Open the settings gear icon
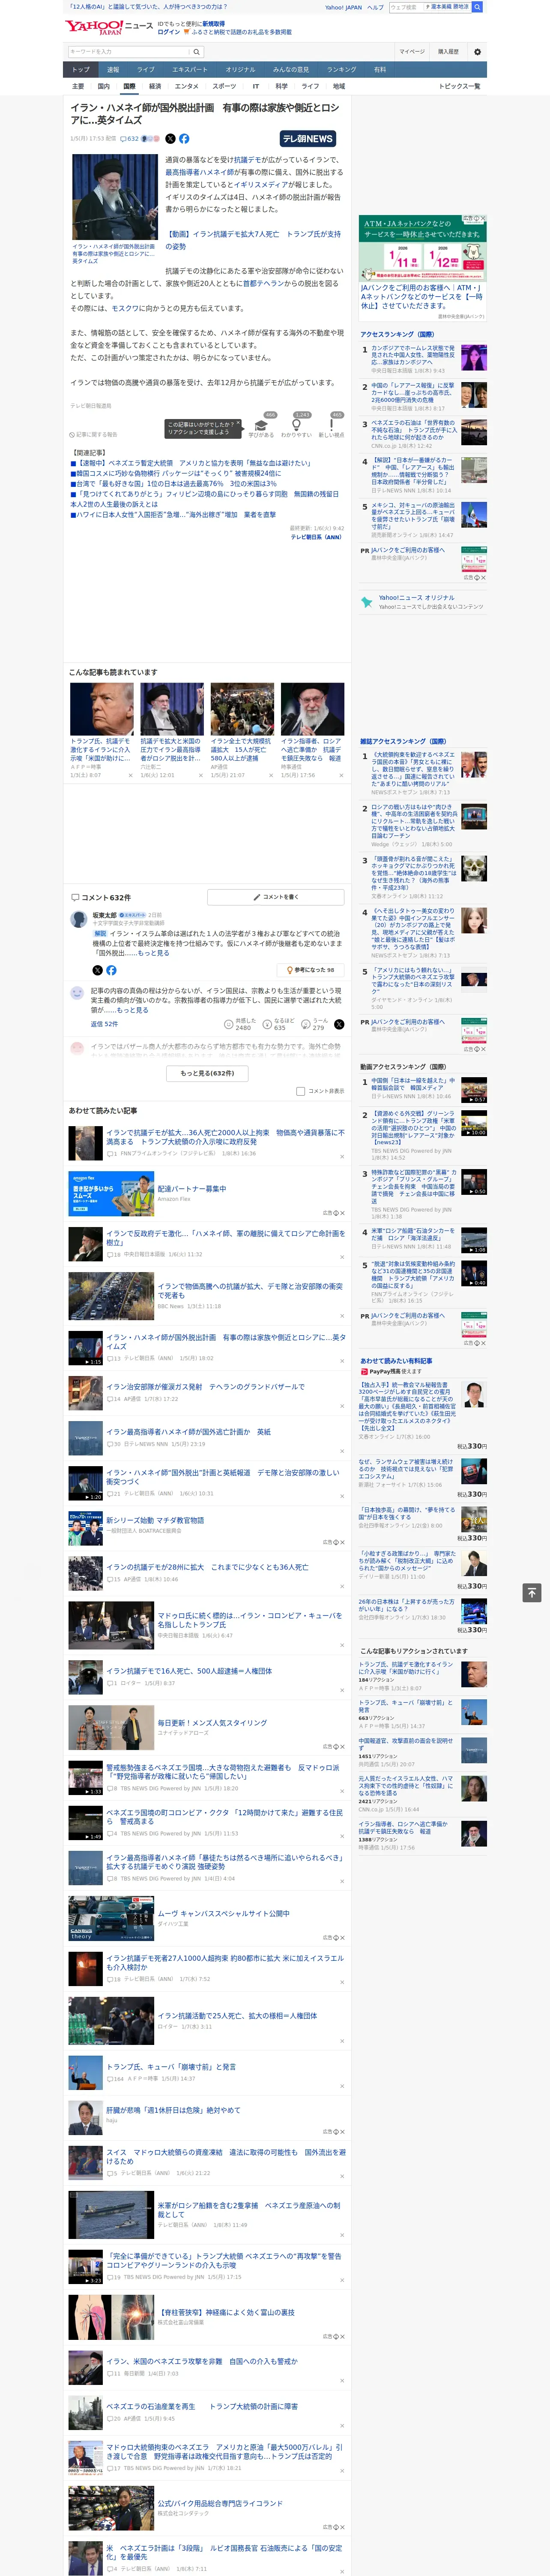Viewport: 550px width, 2576px height. [477, 52]
